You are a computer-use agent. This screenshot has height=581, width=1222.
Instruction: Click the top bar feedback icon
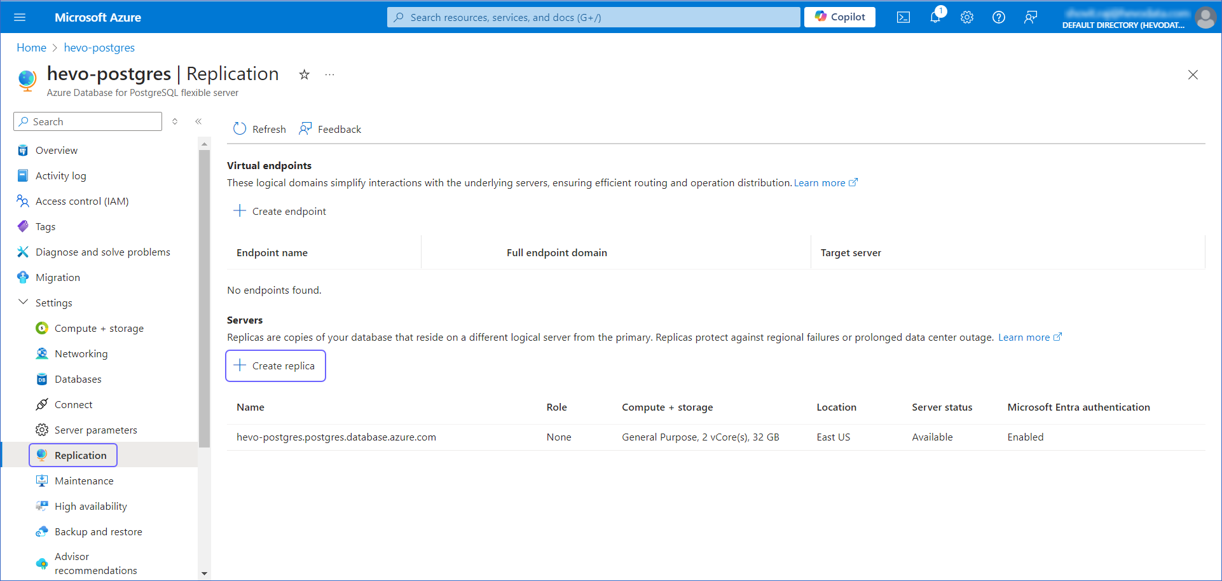[1031, 17]
